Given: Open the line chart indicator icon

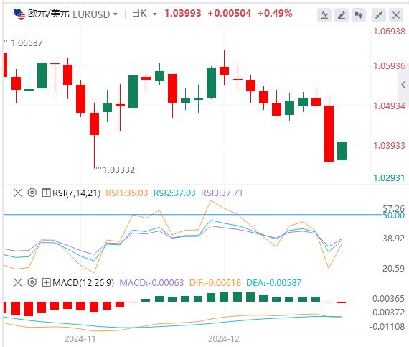Looking at the screenshot, I should [x=324, y=15].
